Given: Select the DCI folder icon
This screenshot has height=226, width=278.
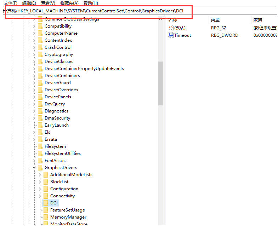Looking at the screenshot, I should pyautogui.click(x=46, y=203).
